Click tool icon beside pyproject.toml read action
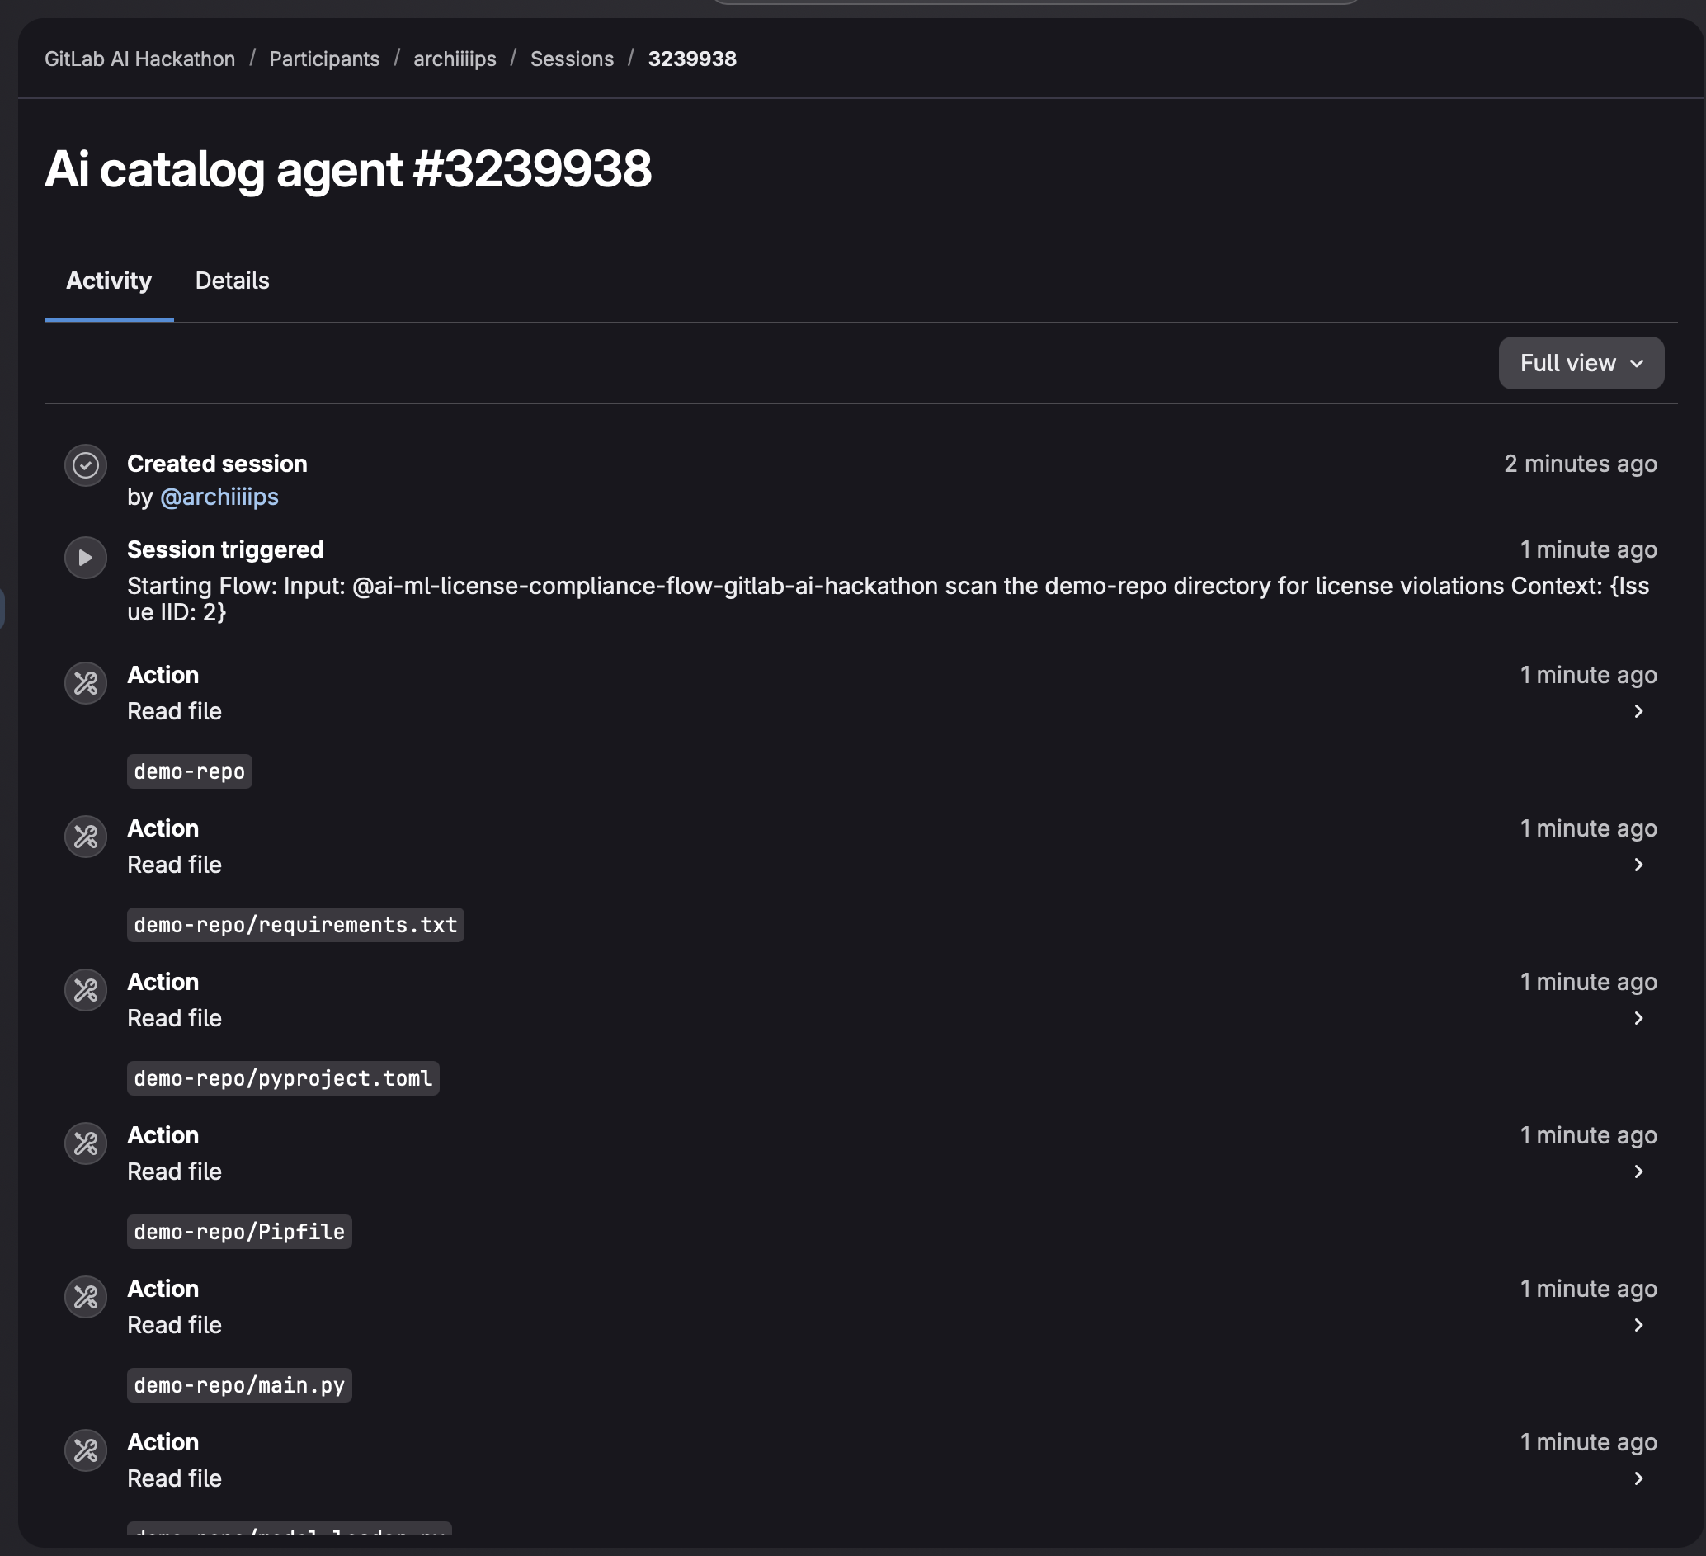 (x=86, y=990)
